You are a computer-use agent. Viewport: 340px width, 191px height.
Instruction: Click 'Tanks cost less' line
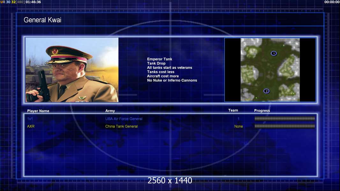pyautogui.click(x=160, y=72)
